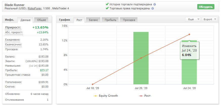221x105 pixels.
Task: Select the Прибыль chart tab
Action: pos(110,20)
